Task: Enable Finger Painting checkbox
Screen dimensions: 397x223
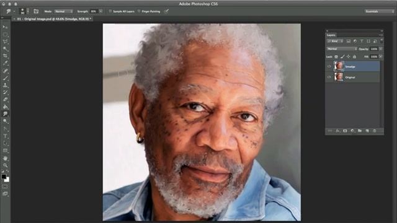Action: pyautogui.click(x=139, y=11)
